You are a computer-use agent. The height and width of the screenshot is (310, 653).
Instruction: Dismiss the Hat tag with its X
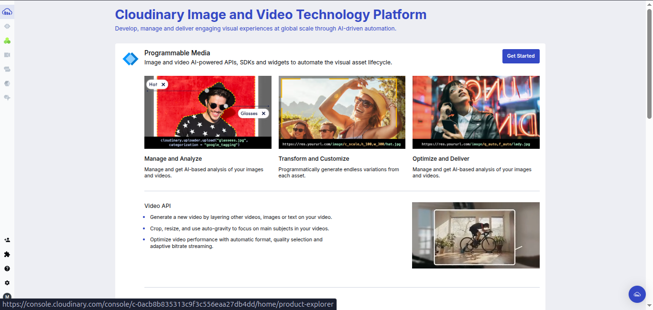tap(163, 84)
